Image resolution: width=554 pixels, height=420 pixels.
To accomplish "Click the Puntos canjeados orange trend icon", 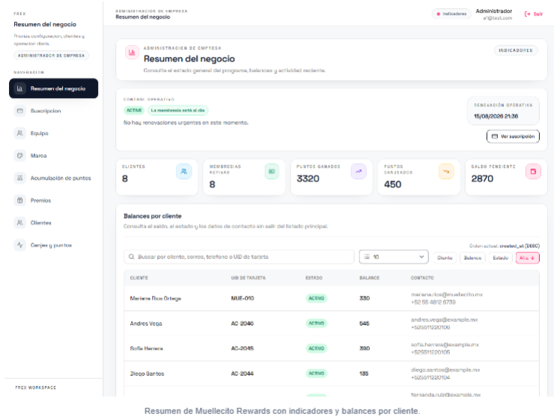I will (x=446, y=171).
